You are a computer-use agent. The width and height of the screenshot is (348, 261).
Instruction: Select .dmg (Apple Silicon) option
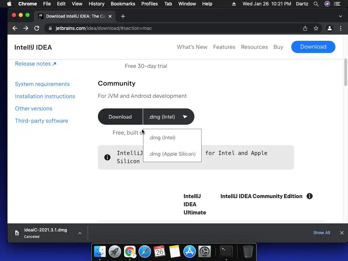point(172,154)
